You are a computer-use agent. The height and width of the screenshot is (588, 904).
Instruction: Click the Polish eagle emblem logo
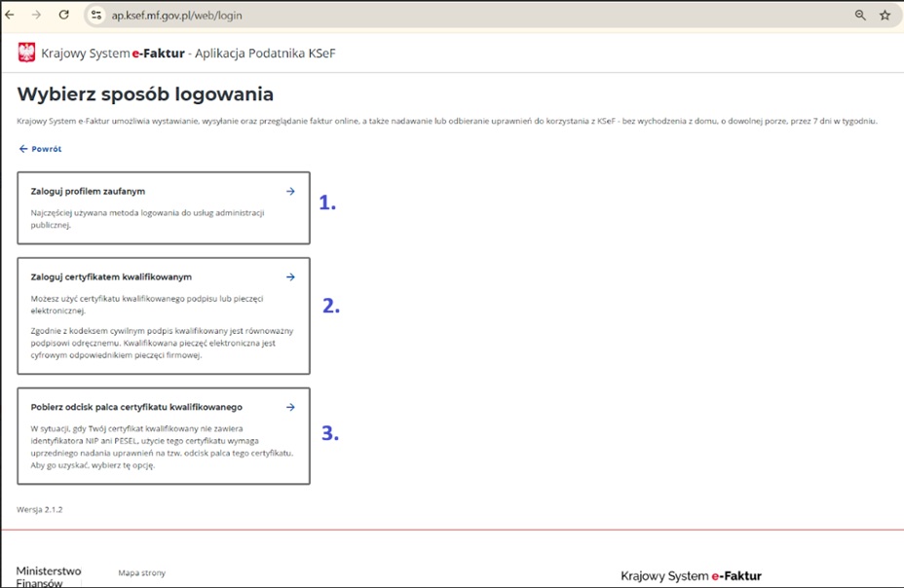26,53
